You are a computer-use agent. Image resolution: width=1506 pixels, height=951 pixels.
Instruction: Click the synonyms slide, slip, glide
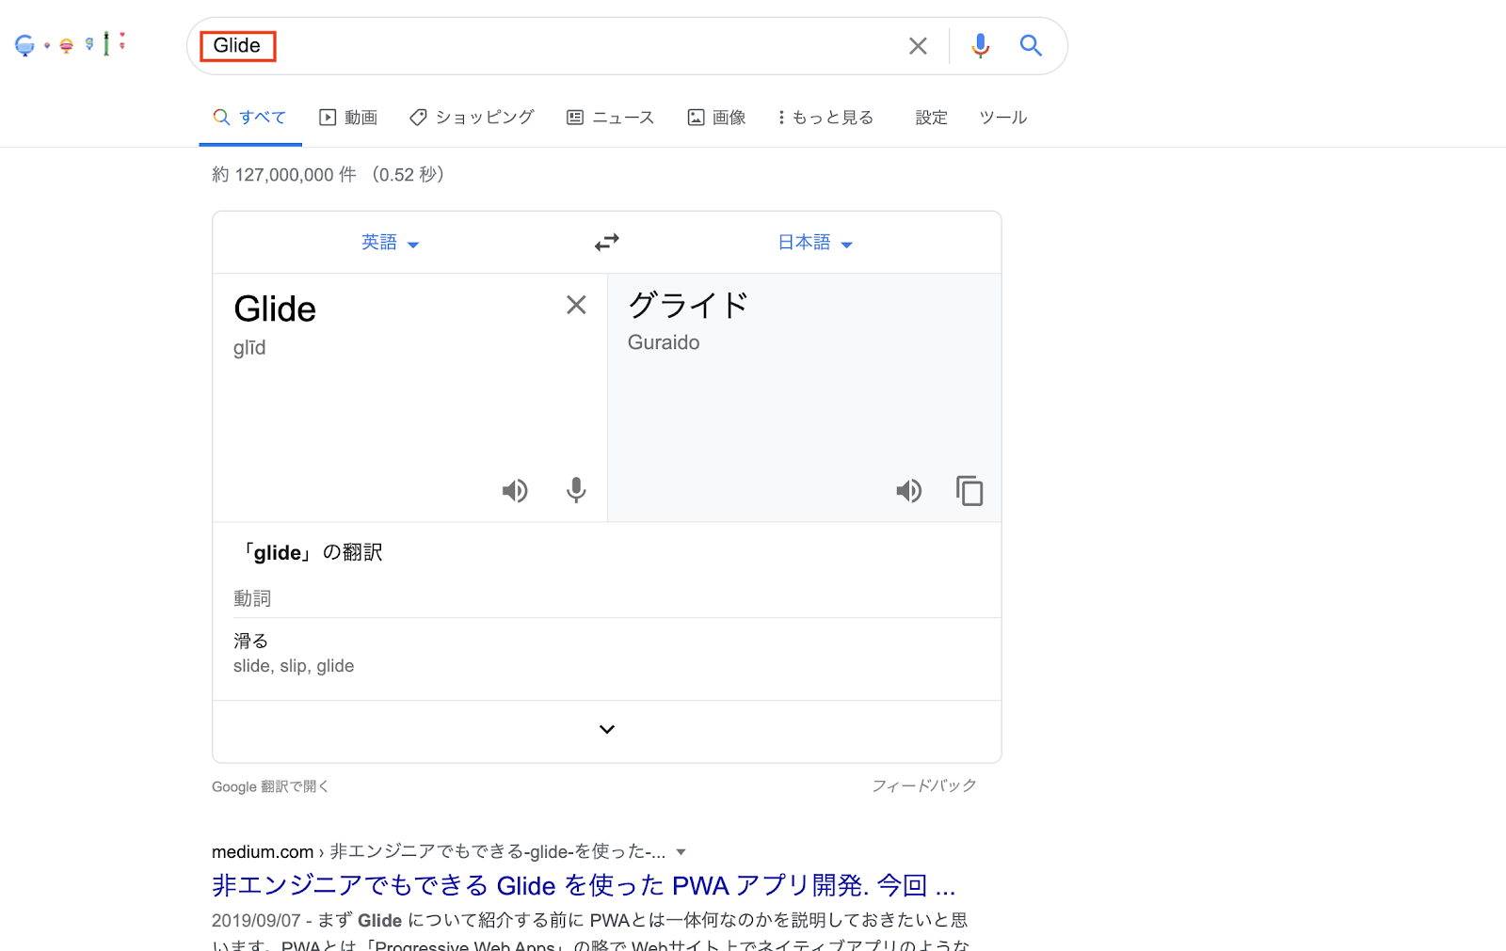[294, 666]
